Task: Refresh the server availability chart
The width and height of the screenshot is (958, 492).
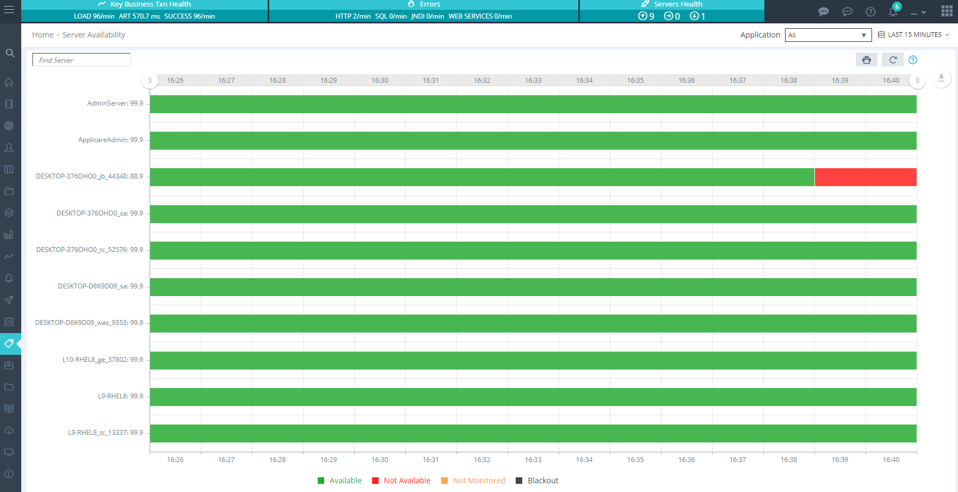Action: click(893, 60)
